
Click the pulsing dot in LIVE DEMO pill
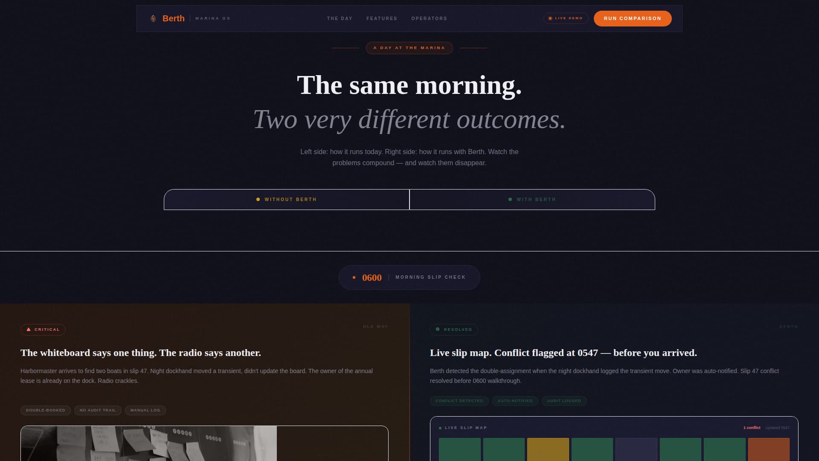coord(550,18)
